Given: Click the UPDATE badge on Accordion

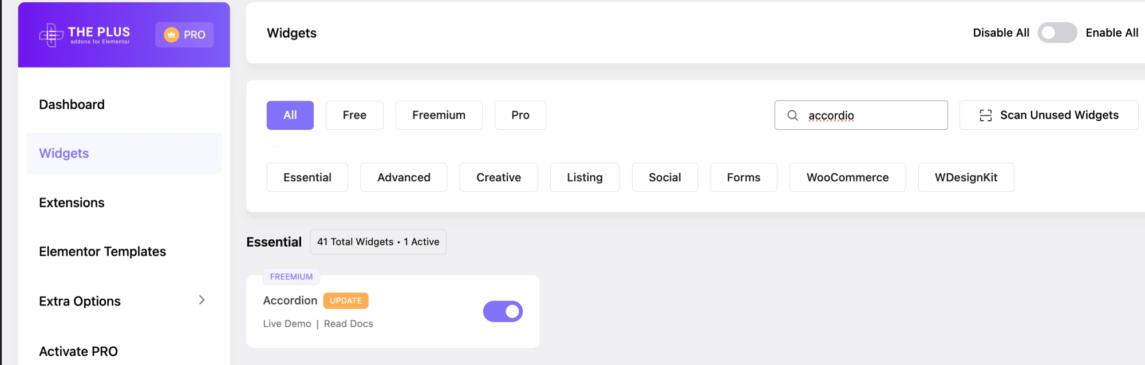Looking at the screenshot, I should tap(345, 300).
